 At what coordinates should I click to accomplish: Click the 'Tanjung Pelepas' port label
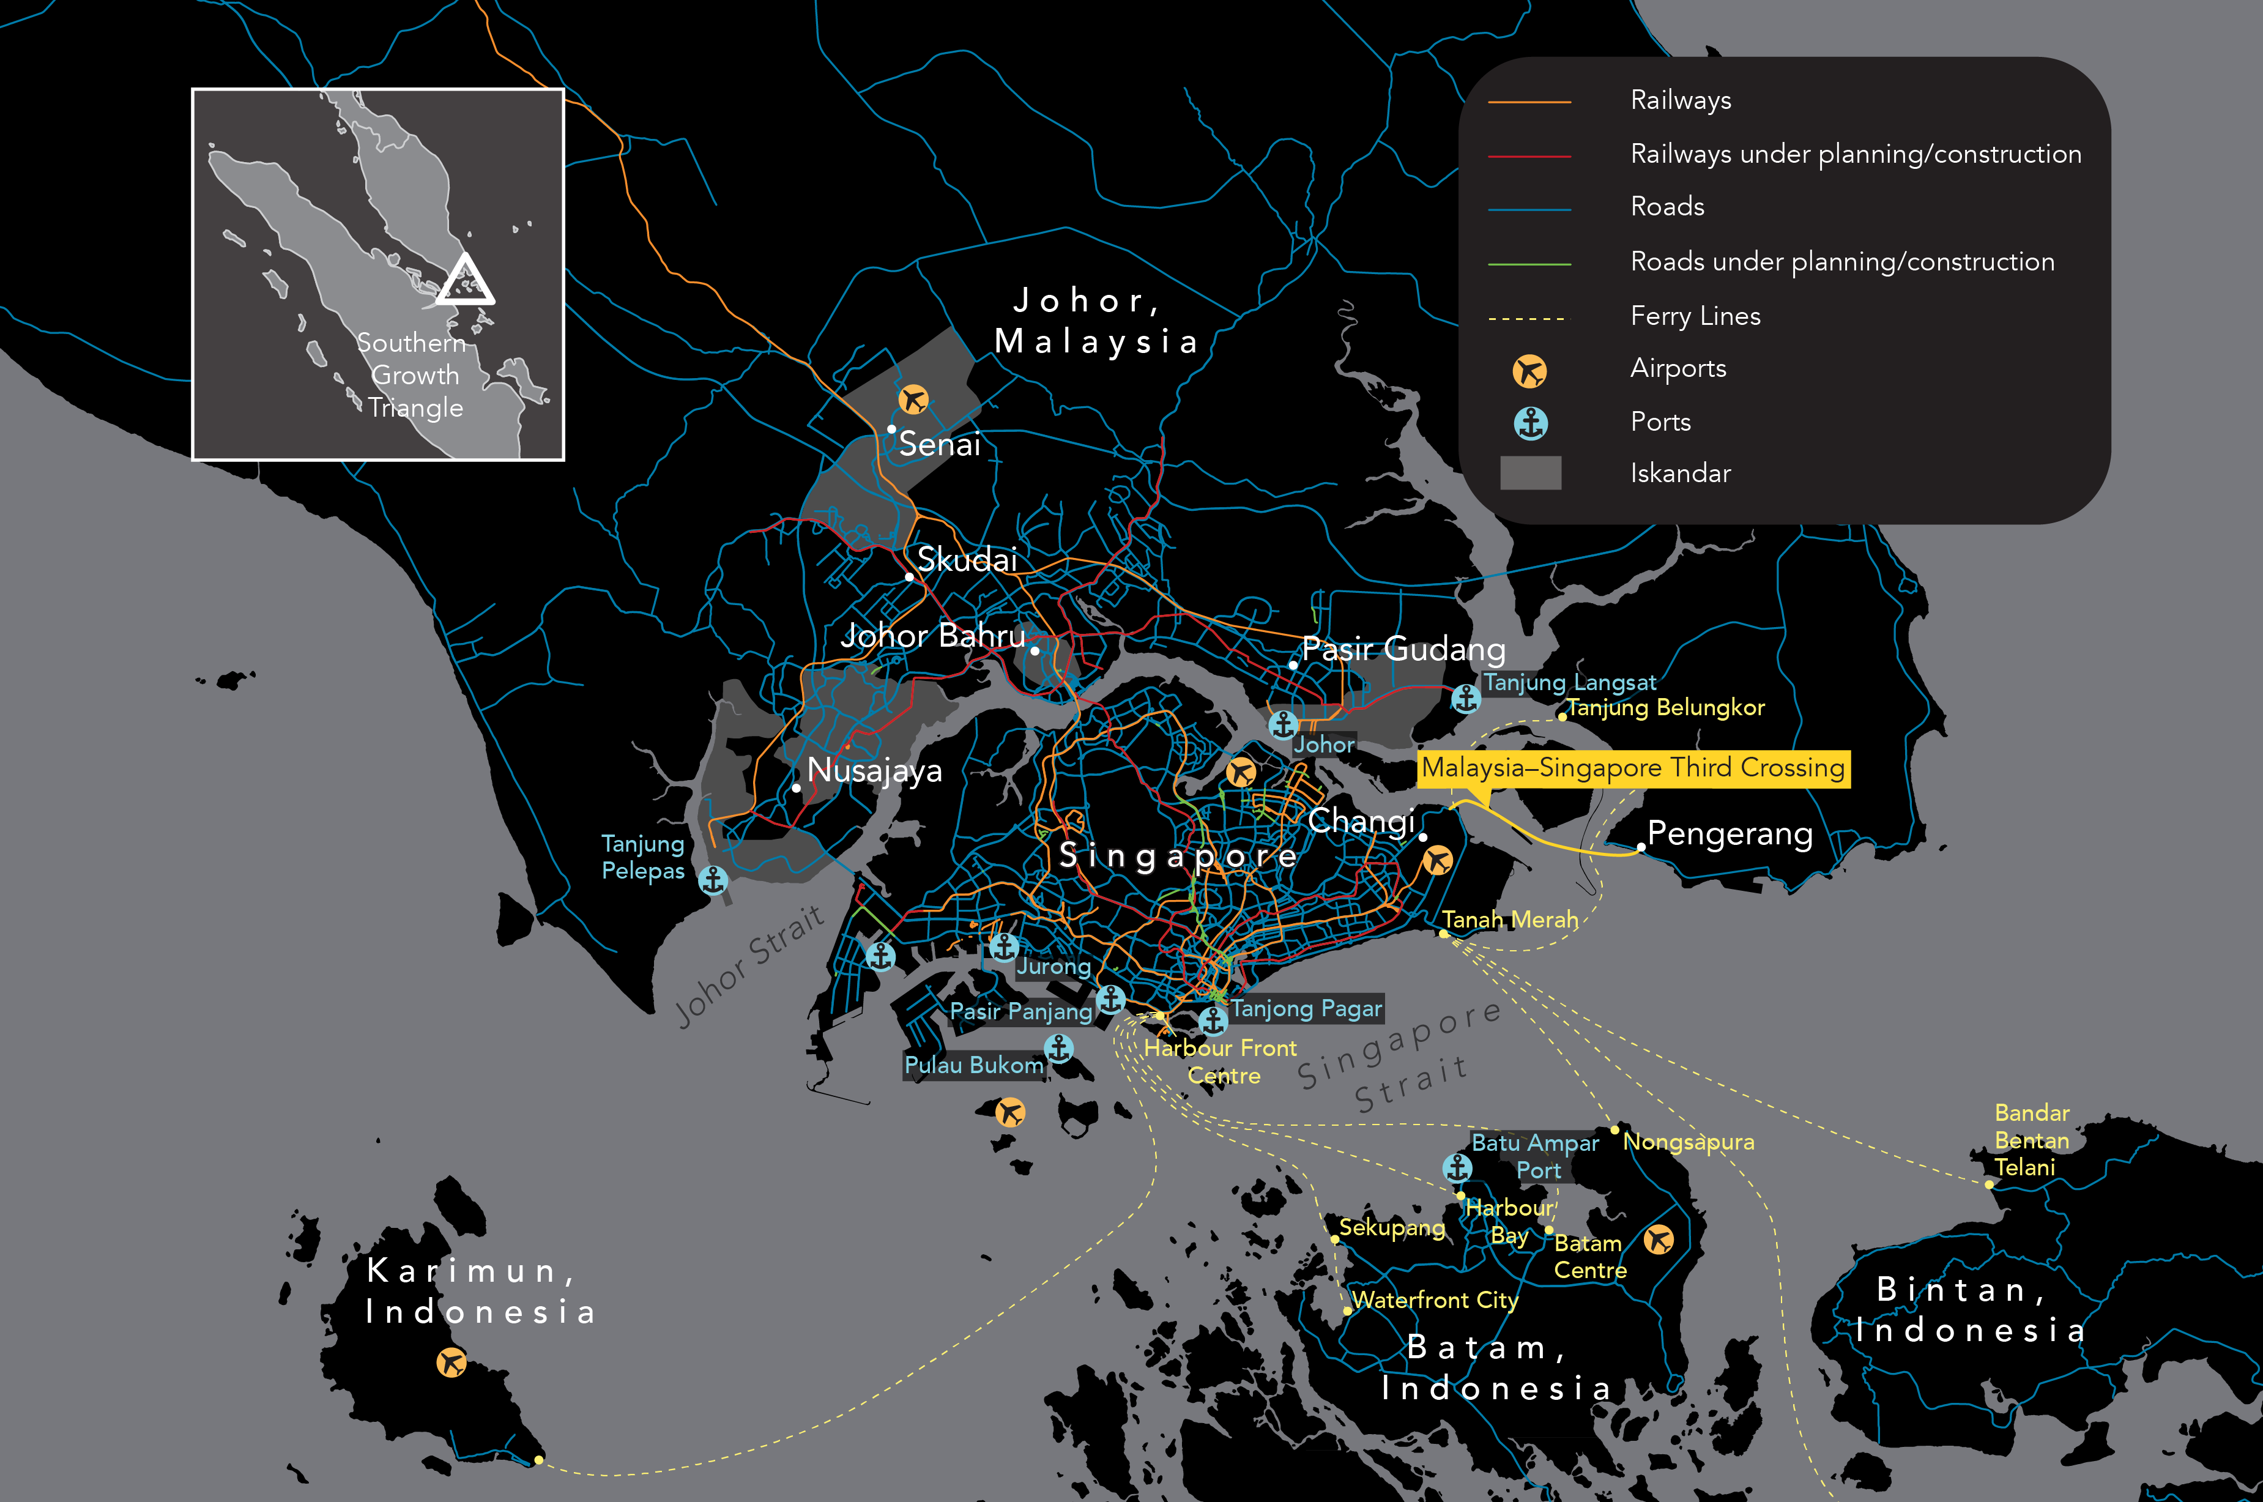coord(642,857)
